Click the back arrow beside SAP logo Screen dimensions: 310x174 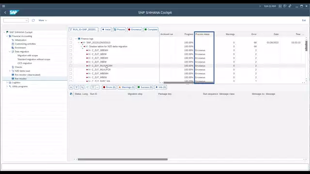pos(5,13)
